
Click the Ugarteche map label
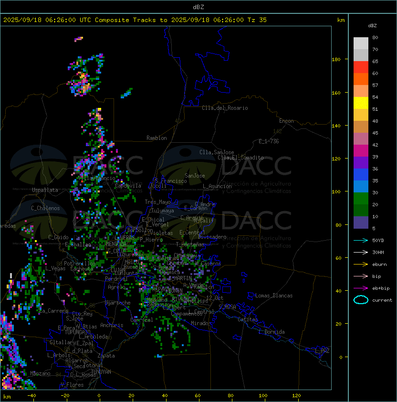click(x=118, y=303)
